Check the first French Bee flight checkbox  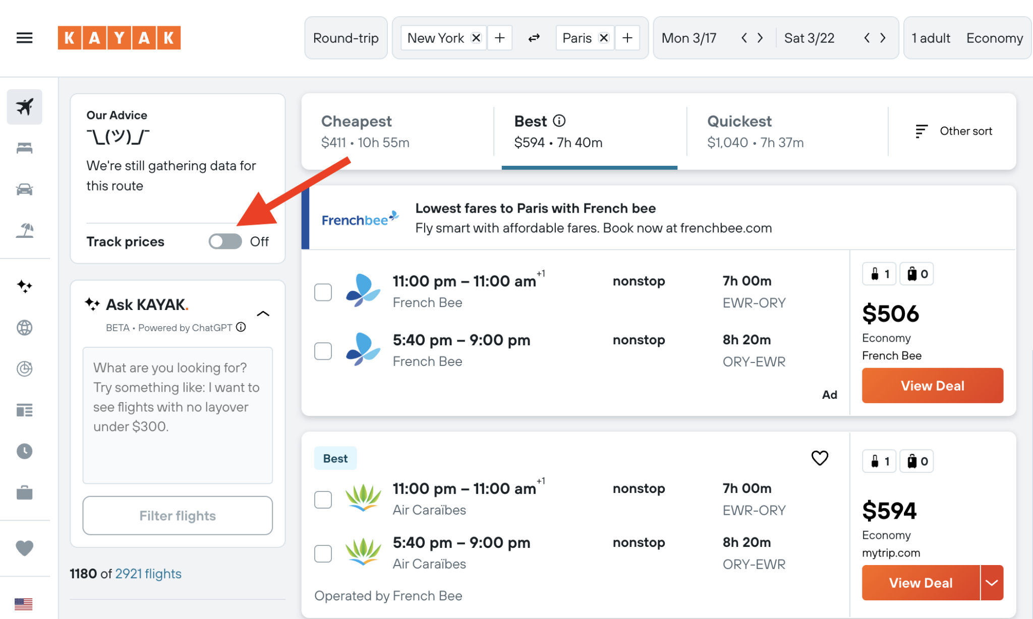tap(322, 292)
